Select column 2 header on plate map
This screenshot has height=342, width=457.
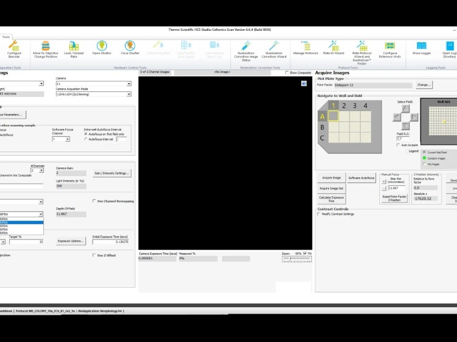pyautogui.click(x=344, y=105)
